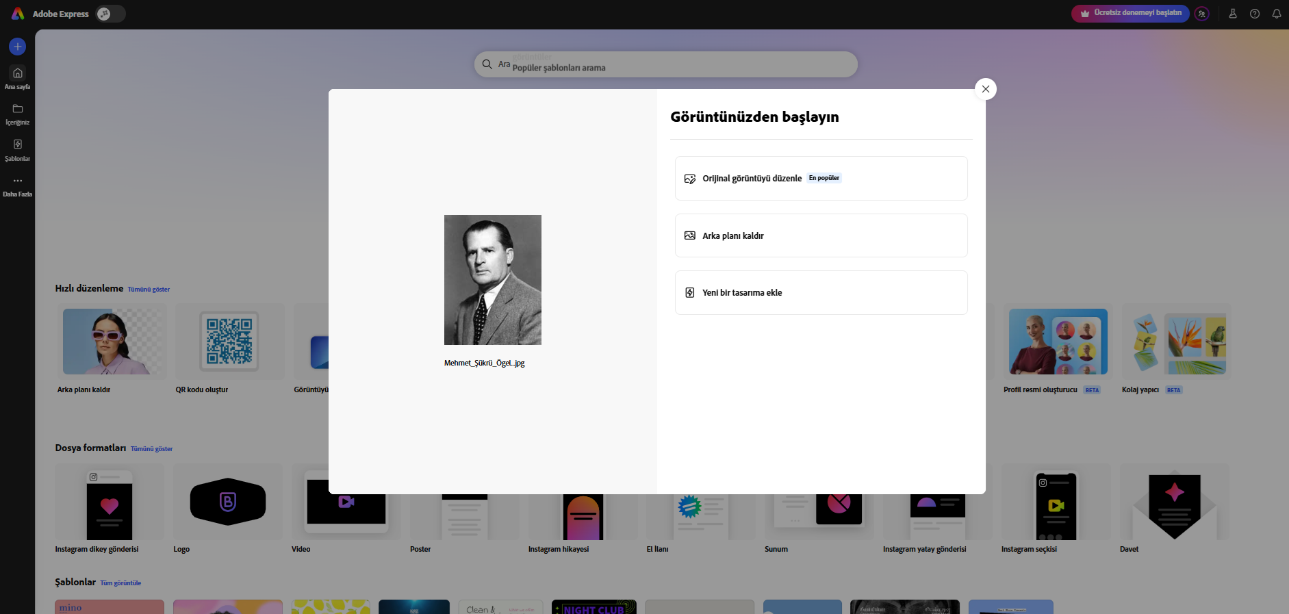The image size is (1289, 614).
Task: Close the Görüntünüzden başlayın dialog
Action: [x=986, y=89]
